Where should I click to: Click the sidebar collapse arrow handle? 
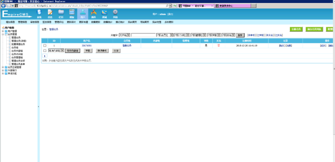tap(38, 106)
